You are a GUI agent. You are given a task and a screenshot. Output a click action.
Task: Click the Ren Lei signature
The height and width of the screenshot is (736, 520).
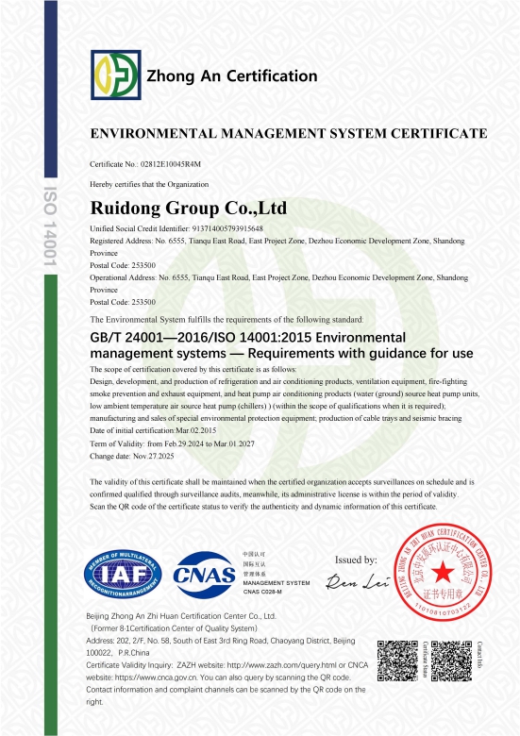point(358,581)
